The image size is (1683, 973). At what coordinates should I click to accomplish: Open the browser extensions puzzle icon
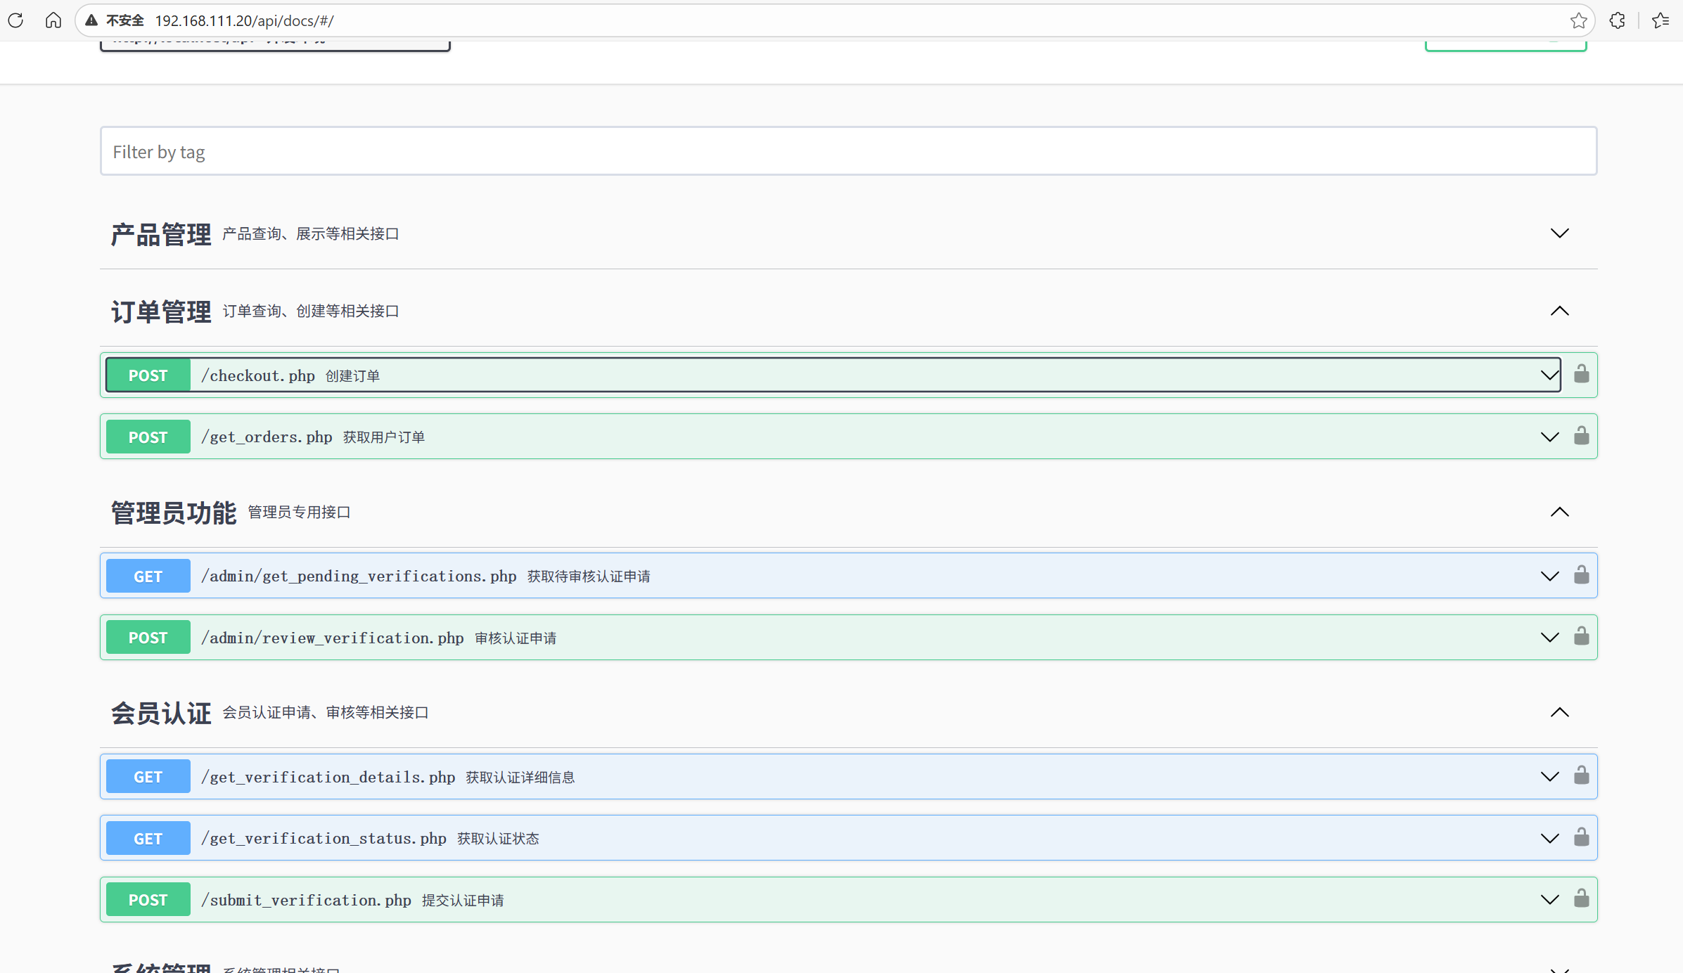tap(1617, 20)
